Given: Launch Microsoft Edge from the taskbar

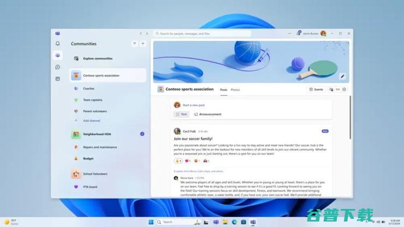Looking at the screenshot, I should point(234,222).
